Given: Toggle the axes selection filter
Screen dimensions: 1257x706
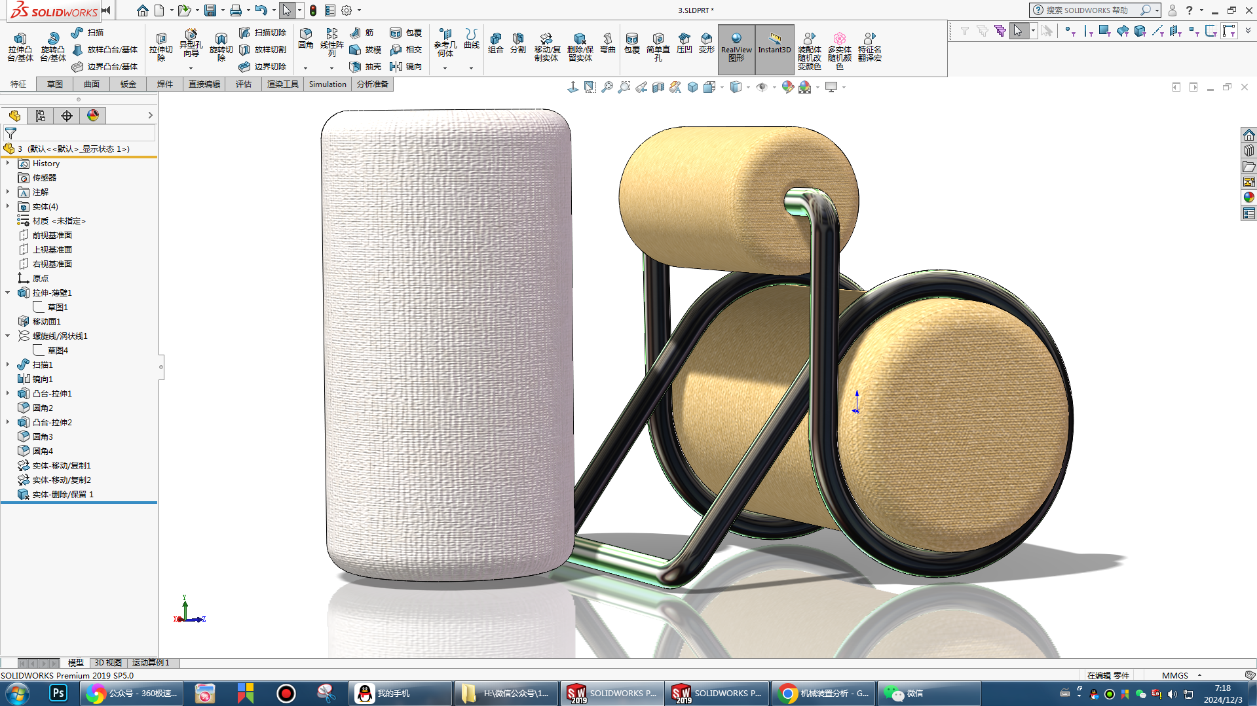Looking at the screenshot, I should click(x=1158, y=31).
